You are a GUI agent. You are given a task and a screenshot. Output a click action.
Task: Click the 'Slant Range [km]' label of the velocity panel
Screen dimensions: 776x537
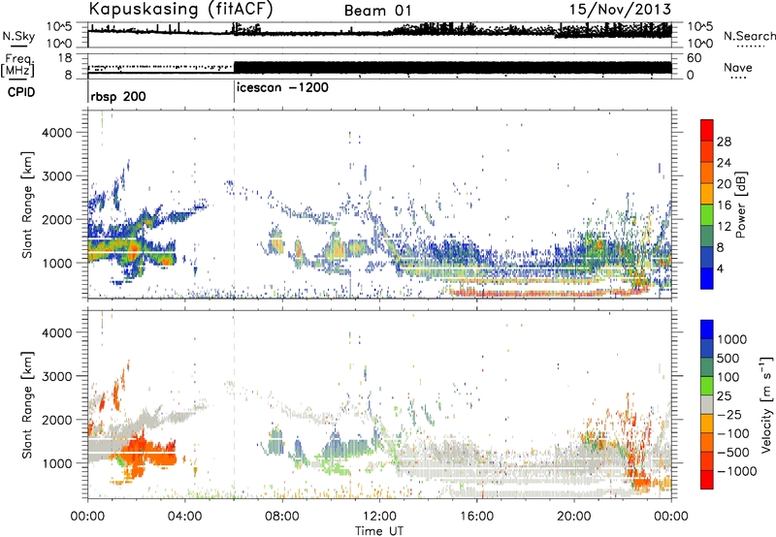pos(27,404)
